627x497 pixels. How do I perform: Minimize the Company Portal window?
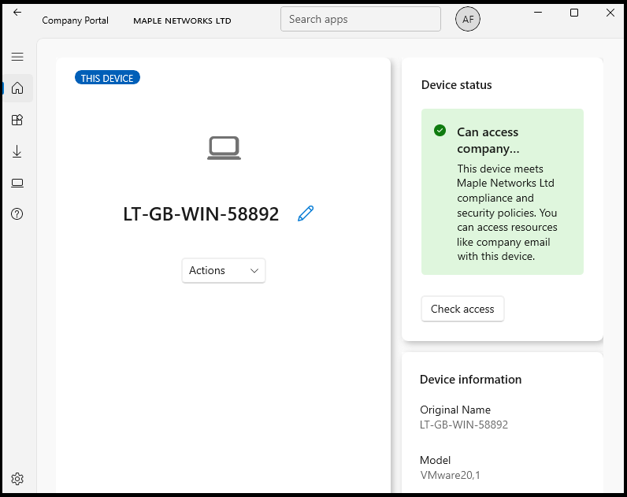coord(539,13)
